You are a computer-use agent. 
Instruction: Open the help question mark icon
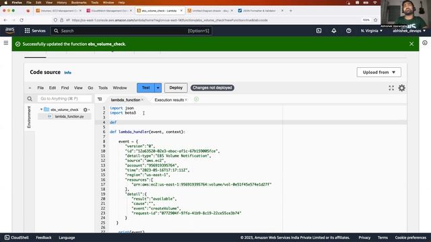(x=349, y=31)
